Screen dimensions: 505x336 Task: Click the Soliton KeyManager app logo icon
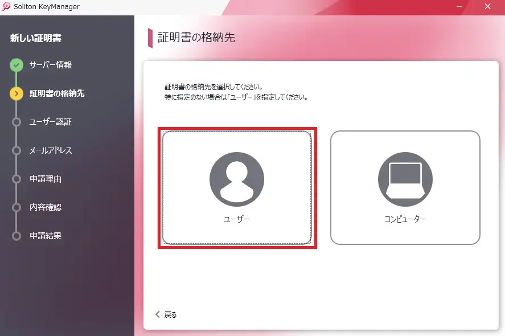(x=6, y=6)
